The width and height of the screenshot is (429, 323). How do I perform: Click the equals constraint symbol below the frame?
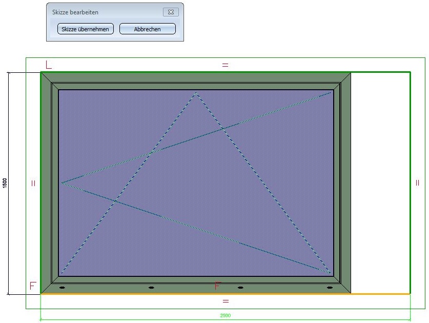point(226,301)
